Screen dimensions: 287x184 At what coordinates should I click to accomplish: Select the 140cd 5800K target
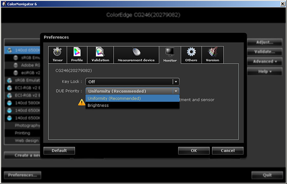point(22,103)
